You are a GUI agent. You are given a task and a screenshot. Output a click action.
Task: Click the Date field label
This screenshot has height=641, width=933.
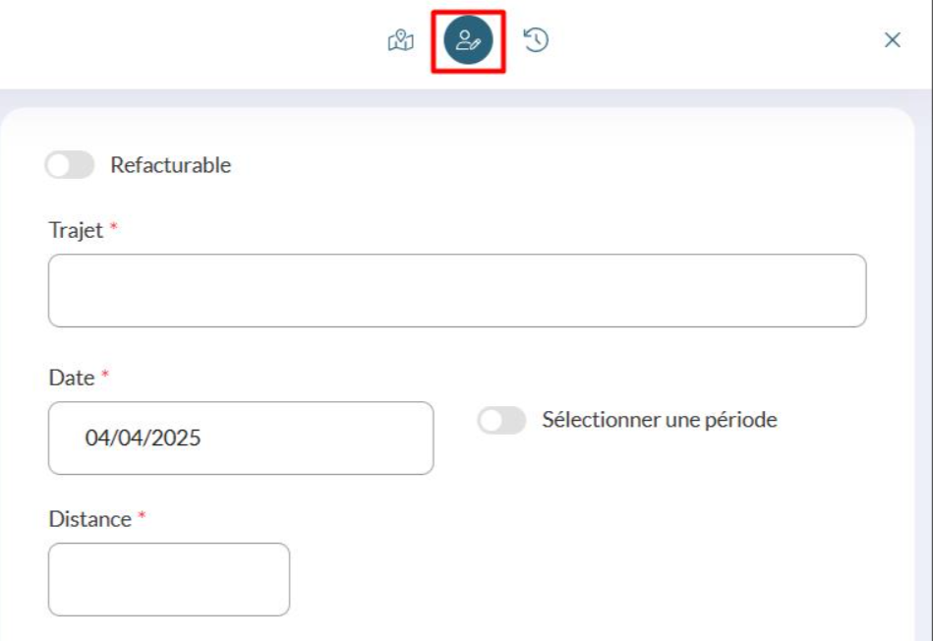tap(72, 378)
